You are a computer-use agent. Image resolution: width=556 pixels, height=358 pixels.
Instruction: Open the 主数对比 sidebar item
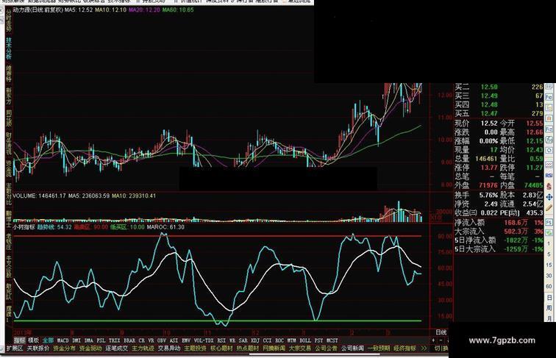coord(9,194)
